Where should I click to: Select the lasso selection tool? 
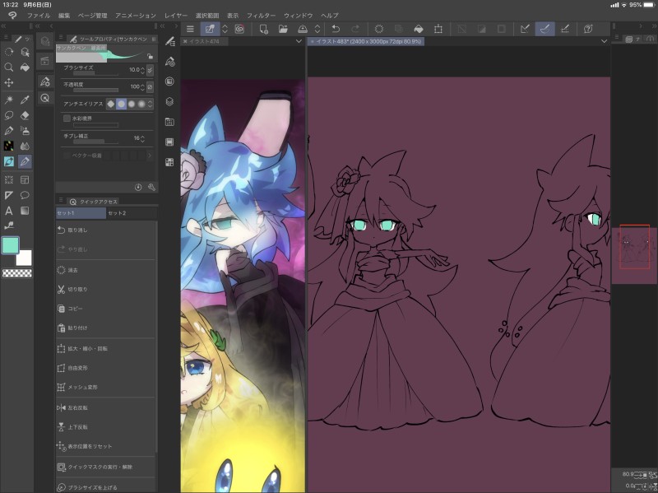9,115
